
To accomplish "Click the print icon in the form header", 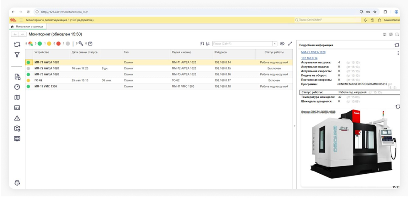I will click(x=391, y=34).
